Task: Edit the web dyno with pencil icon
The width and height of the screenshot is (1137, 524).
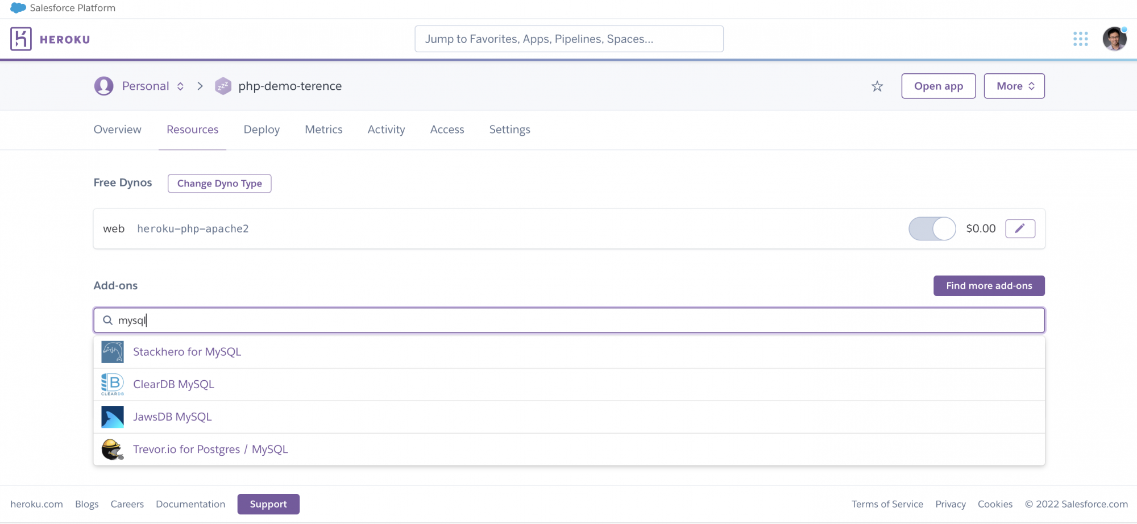Action: point(1020,228)
